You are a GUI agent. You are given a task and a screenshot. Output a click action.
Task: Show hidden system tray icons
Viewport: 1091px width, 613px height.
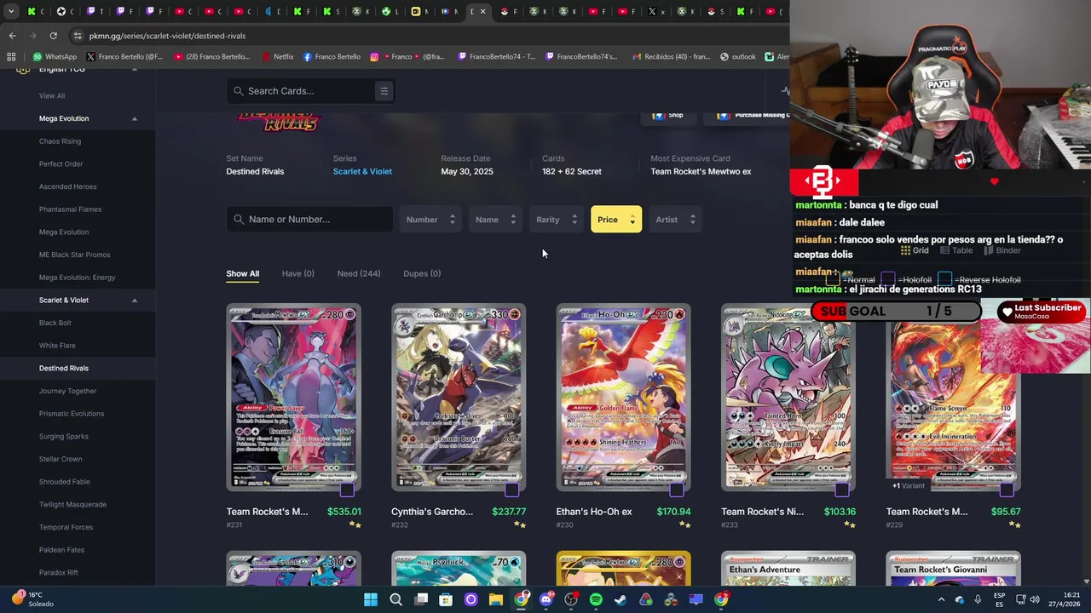pyautogui.click(x=941, y=600)
